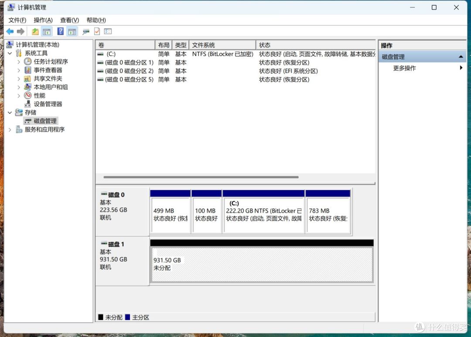Open the 文件(F) menu

pyautogui.click(x=17, y=20)
